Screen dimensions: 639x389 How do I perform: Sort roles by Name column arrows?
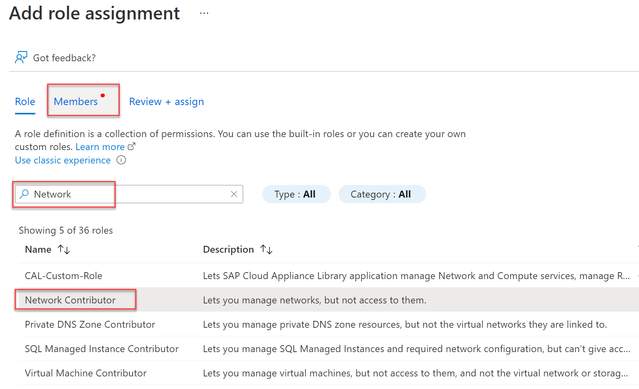(64, 249)
